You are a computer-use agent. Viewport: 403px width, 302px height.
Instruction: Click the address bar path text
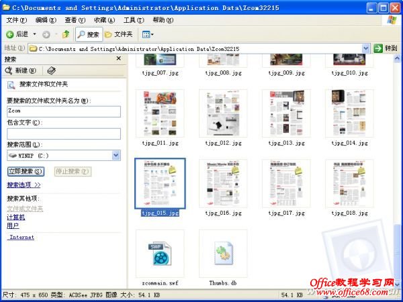point(139,49)
